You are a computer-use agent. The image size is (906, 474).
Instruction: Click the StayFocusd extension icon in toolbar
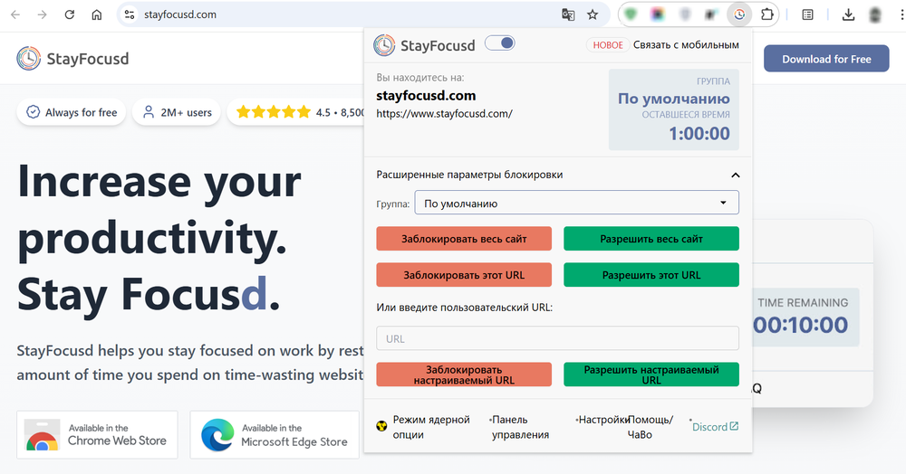[740, 14]
